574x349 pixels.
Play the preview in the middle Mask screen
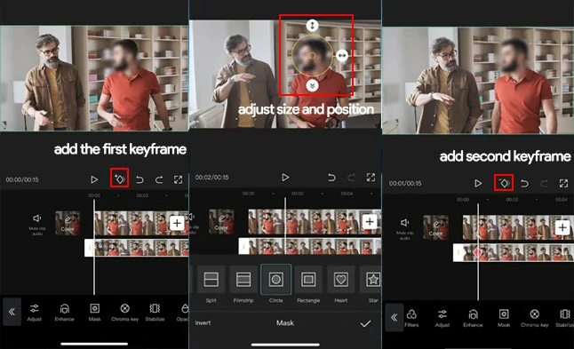coord(285,178)
